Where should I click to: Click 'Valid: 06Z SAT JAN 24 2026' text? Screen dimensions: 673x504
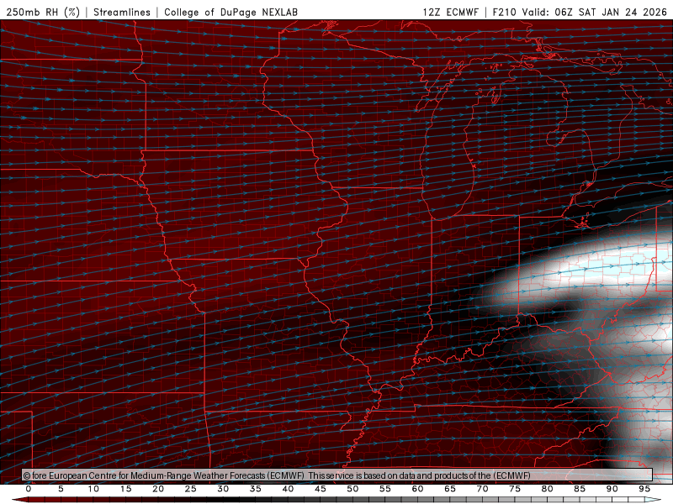pyautogui.click(x=594, y=12)
